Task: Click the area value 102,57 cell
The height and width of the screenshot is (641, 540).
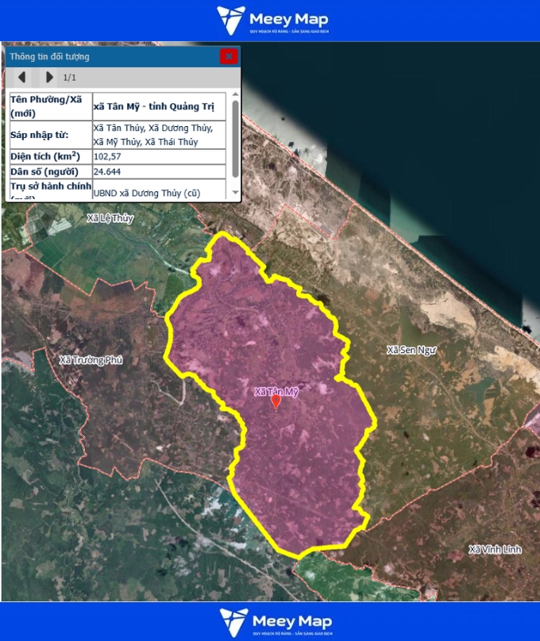Action: point(159,156)
